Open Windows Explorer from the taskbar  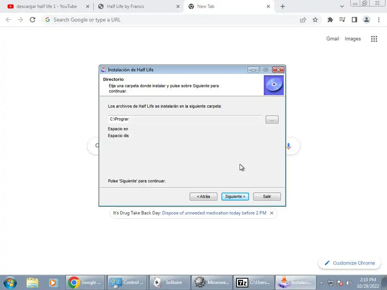click(x=33, y=282)
